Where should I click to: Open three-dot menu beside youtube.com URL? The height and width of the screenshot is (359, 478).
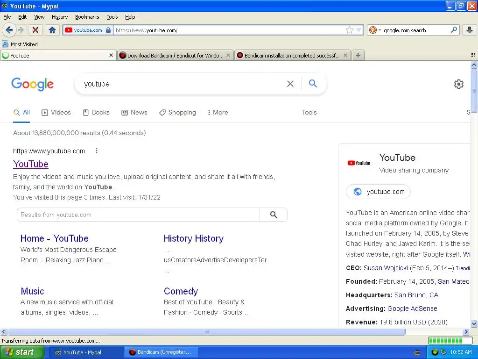pos(96,151)
